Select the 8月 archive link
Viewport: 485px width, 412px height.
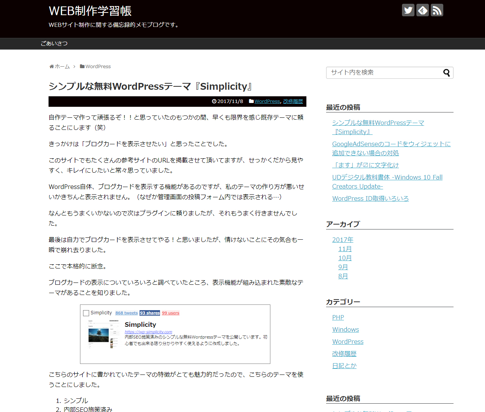click(x=343, y=276)
